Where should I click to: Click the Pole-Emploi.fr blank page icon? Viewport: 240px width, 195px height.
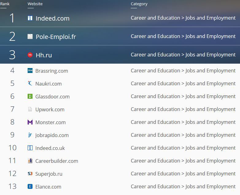click(30, 36)
